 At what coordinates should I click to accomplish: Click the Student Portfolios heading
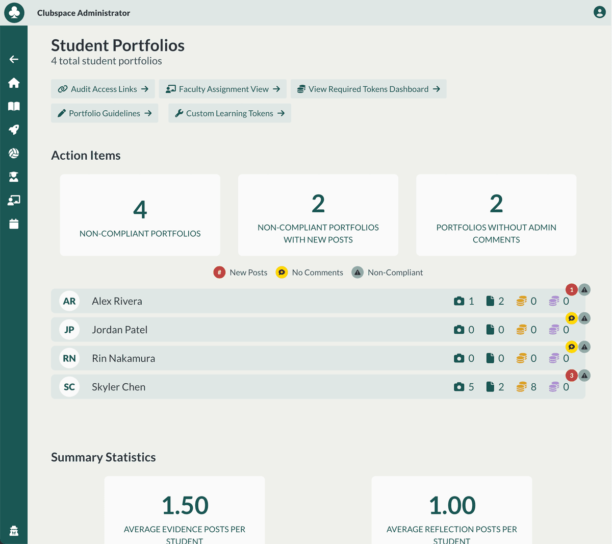(118, 45)
